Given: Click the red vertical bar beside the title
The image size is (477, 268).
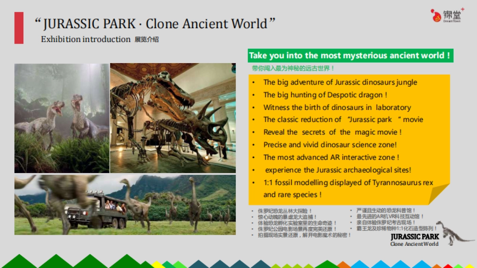Looking at the screenshot, I should point(19,28).
